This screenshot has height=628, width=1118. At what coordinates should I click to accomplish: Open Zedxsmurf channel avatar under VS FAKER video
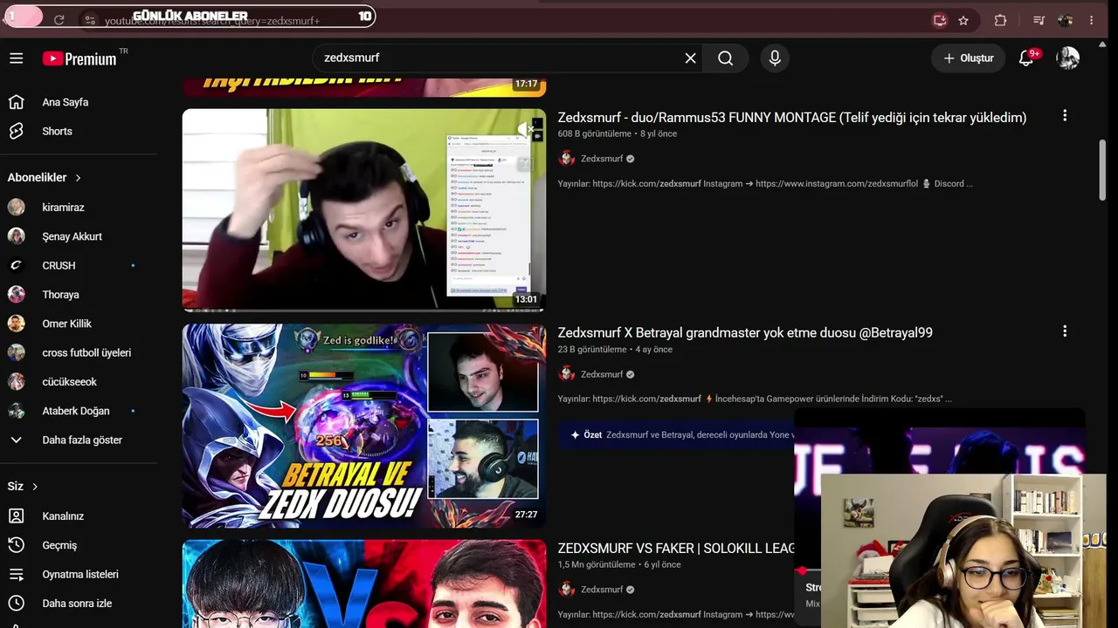567,590
